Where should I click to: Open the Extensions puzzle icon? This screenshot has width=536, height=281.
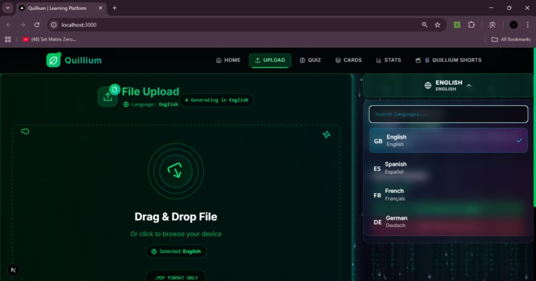pyautogui.click(x=471, y=25)
